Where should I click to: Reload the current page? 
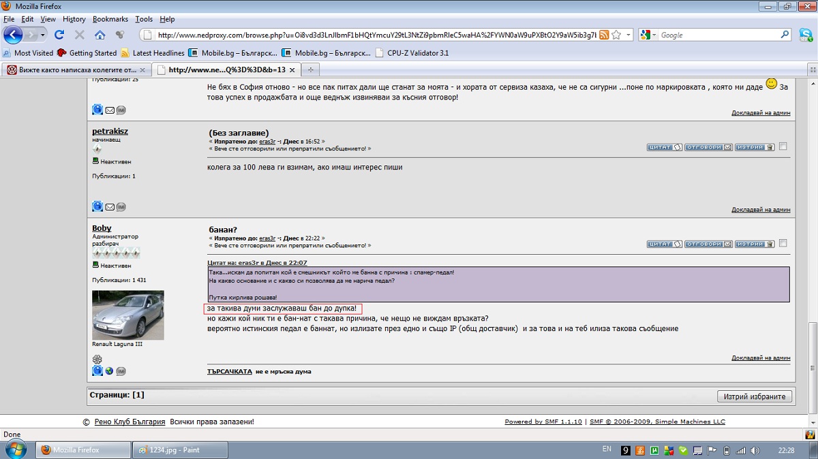(59, 35)
